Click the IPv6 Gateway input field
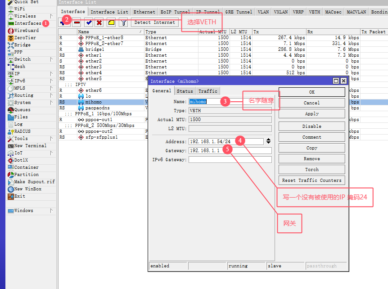 (230, 160)
